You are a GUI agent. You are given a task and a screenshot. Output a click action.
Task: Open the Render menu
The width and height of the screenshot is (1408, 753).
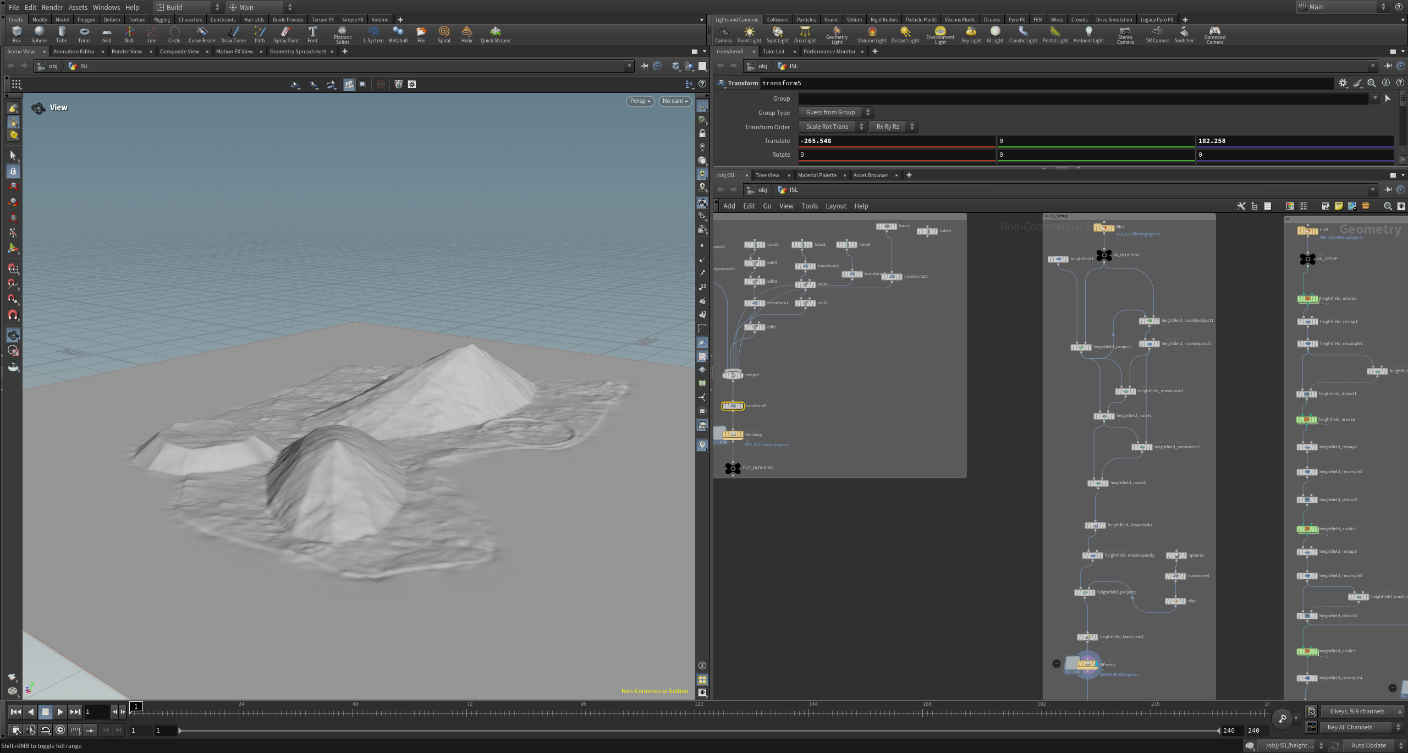pyautogui.click(x=52, y=7)
